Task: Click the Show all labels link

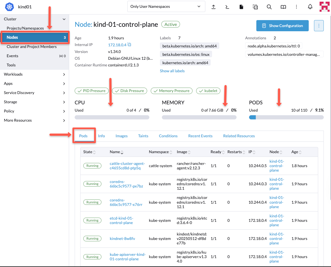Action: tap(172, 71)
